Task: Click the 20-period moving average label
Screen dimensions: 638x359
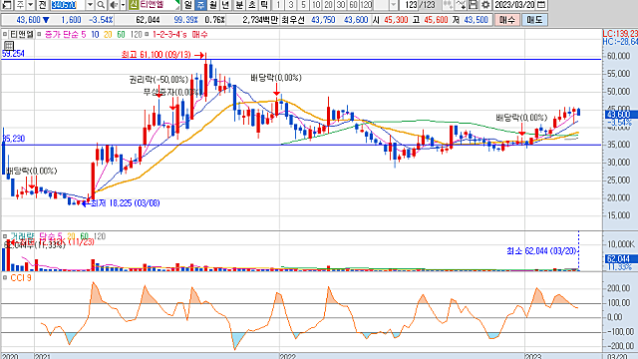Action: [x=108, y=35]
